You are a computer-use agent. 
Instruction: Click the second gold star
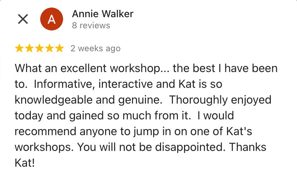click(x=29, y=48)
